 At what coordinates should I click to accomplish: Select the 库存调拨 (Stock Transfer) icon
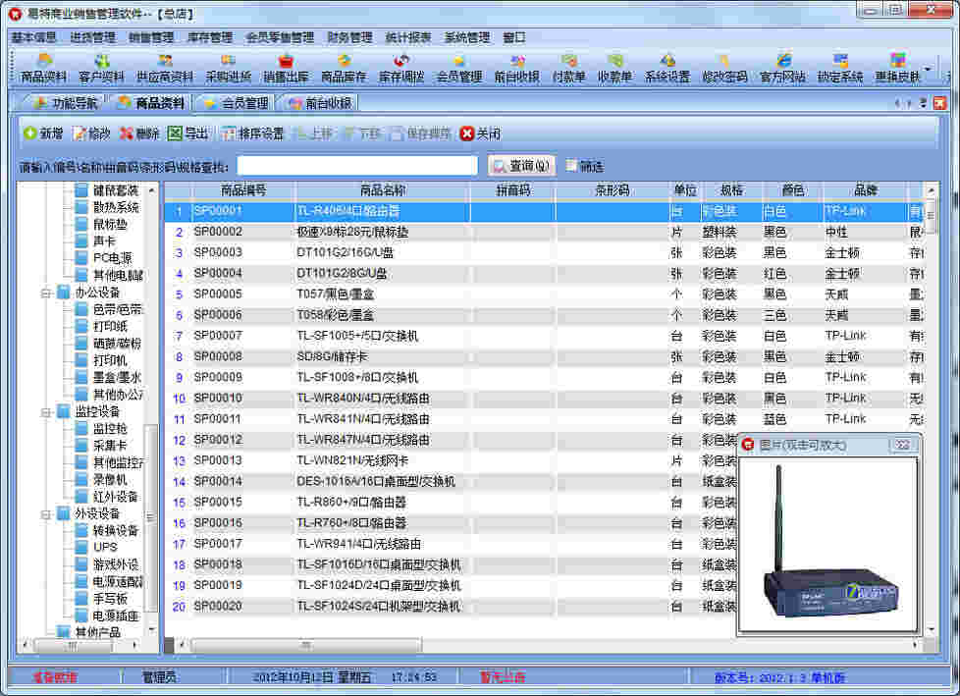402,70
